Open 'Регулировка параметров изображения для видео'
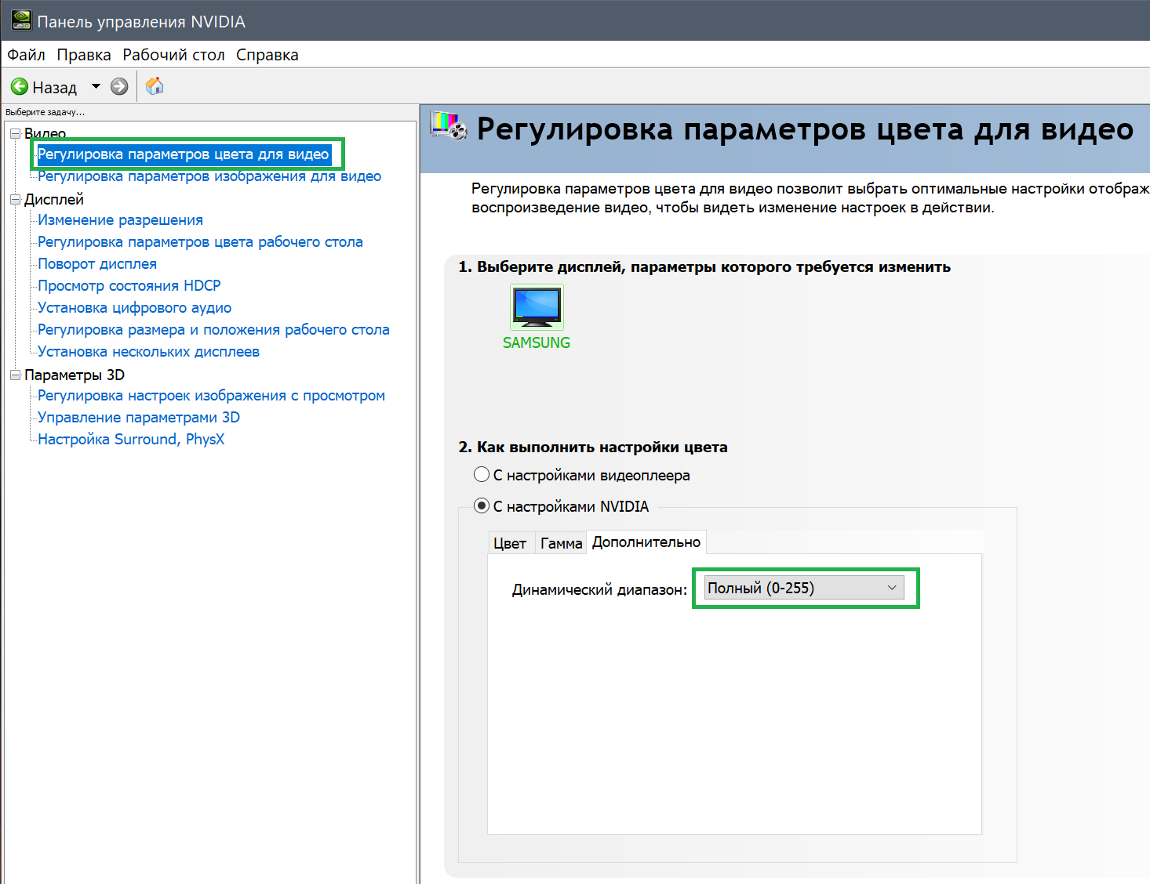Viewport: 1150px width, 884px height. pos(209,176)
